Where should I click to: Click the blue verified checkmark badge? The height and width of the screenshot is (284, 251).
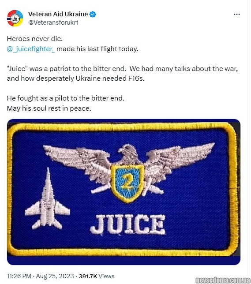[93, 14]
